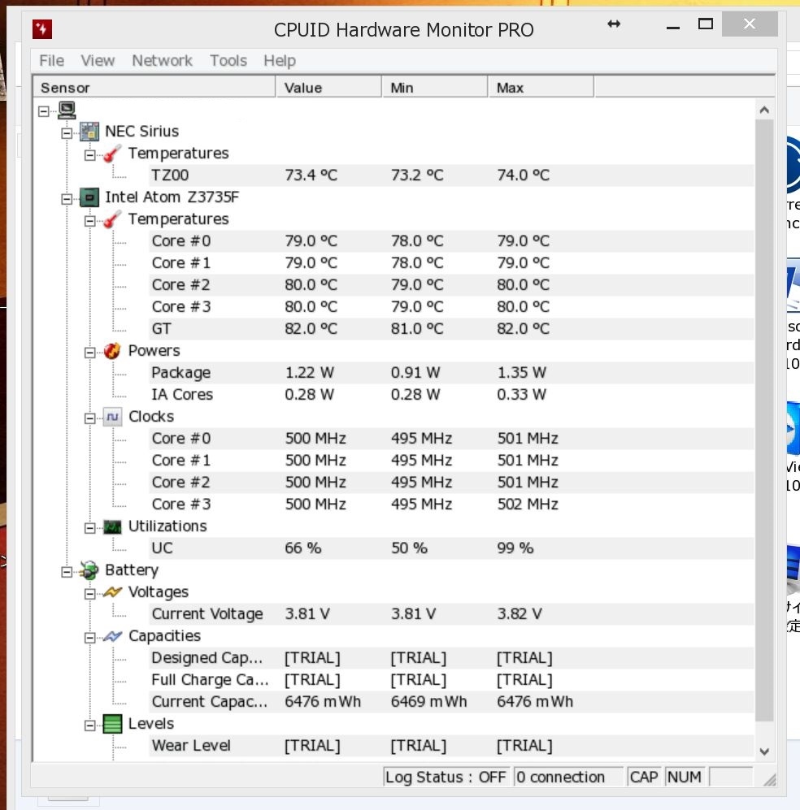The width and height of the screenshot is (800, 810).
Task: Click the Intel Atom Z3735F label
Action: point(172,197)
